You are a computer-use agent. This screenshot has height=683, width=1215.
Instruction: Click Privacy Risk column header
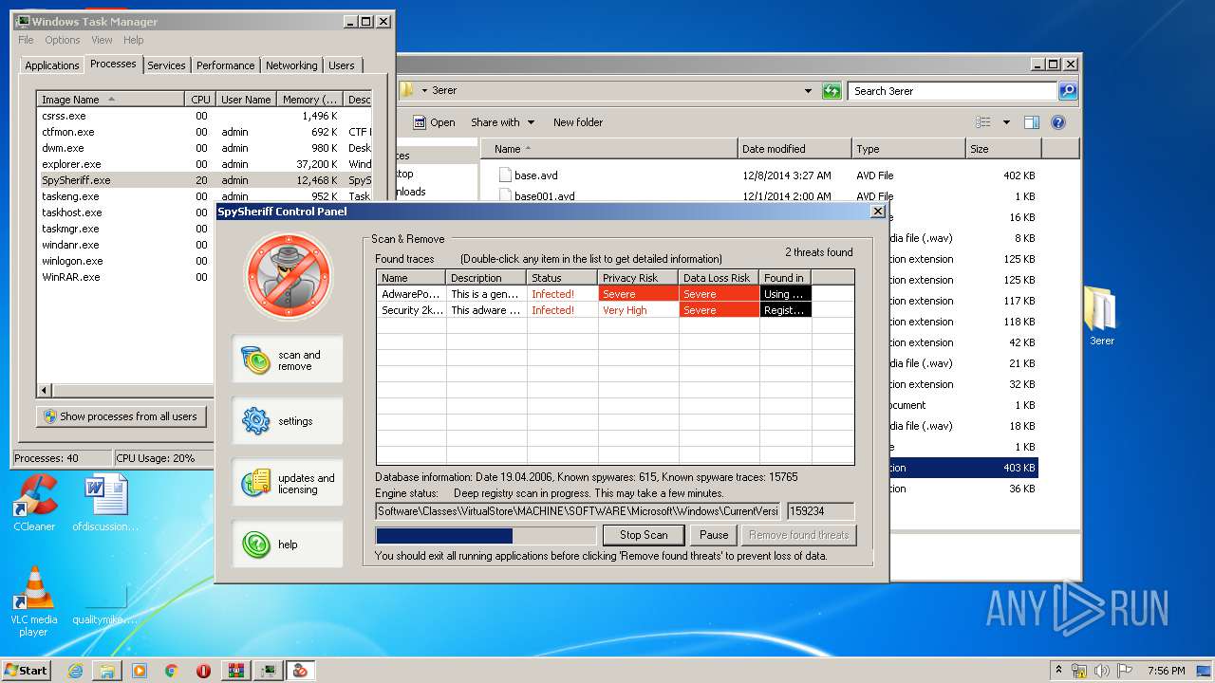639,278
